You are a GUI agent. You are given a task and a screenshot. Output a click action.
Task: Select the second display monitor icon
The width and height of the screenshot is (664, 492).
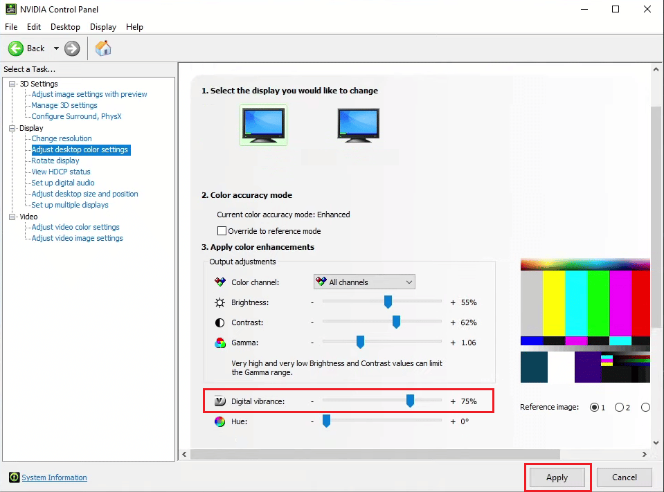[358, 125]
